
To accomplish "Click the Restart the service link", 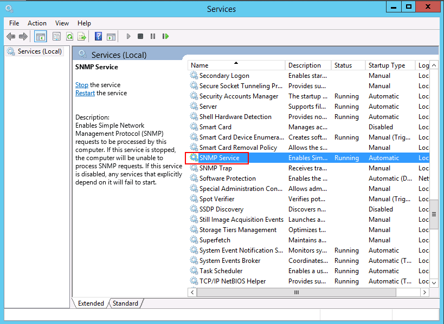I will point(85,93).
